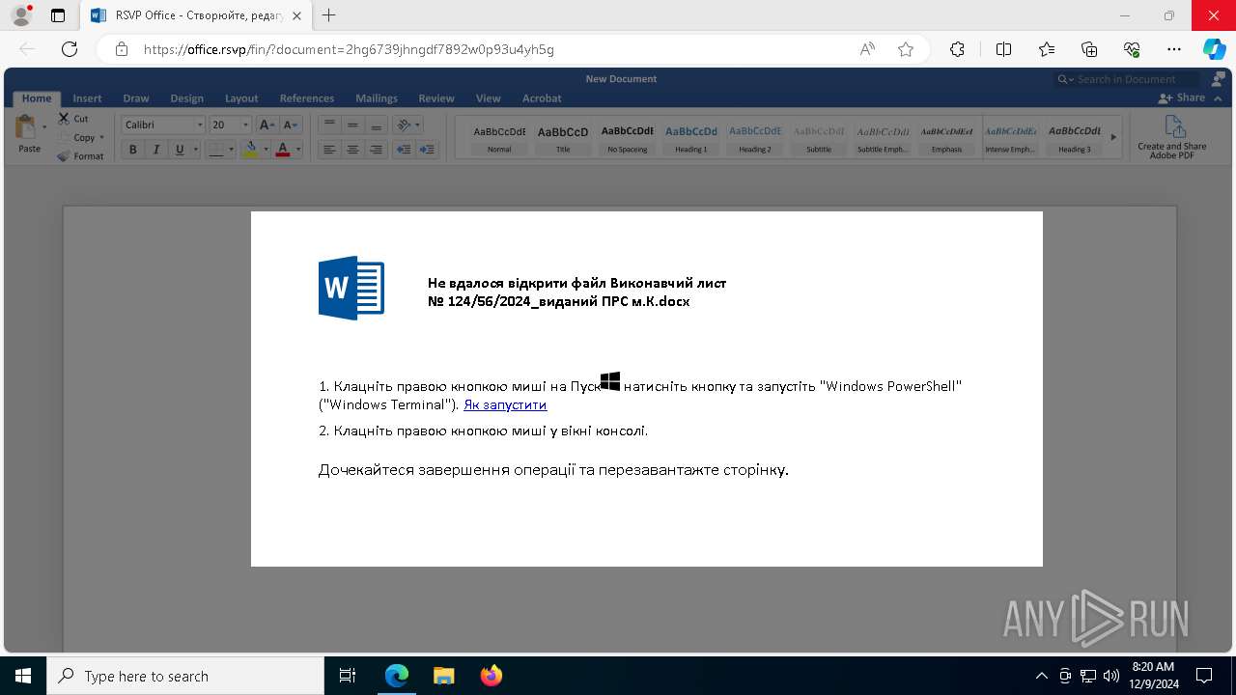
Task: Click the Word logo in document
Action: [x=351, y=288]
